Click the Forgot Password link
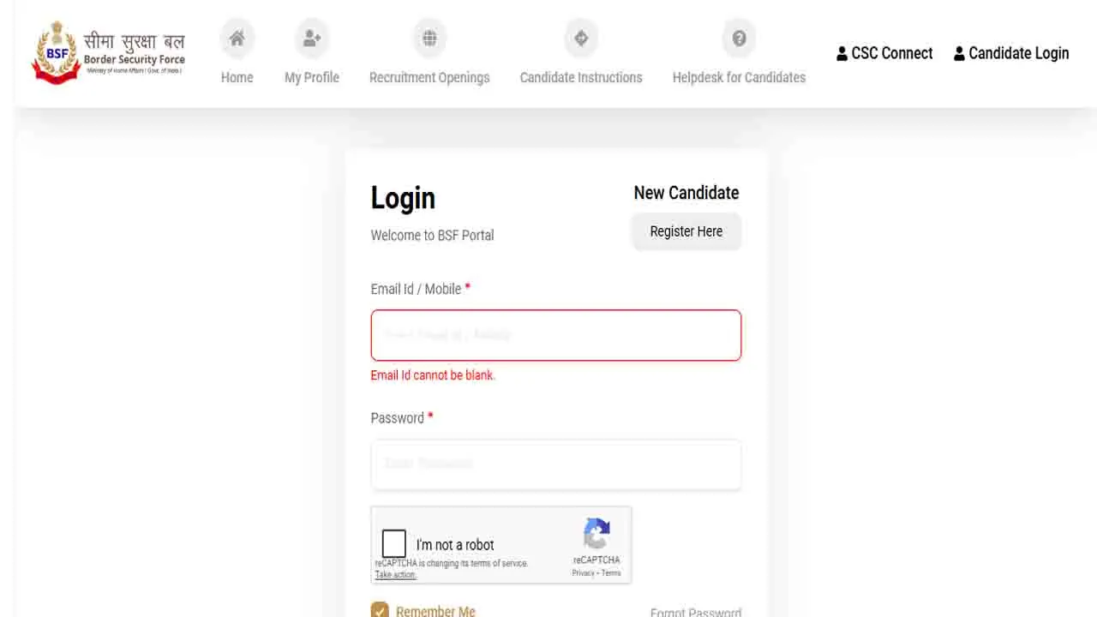The image size is (1097, 617). click(x=695, y=612)
